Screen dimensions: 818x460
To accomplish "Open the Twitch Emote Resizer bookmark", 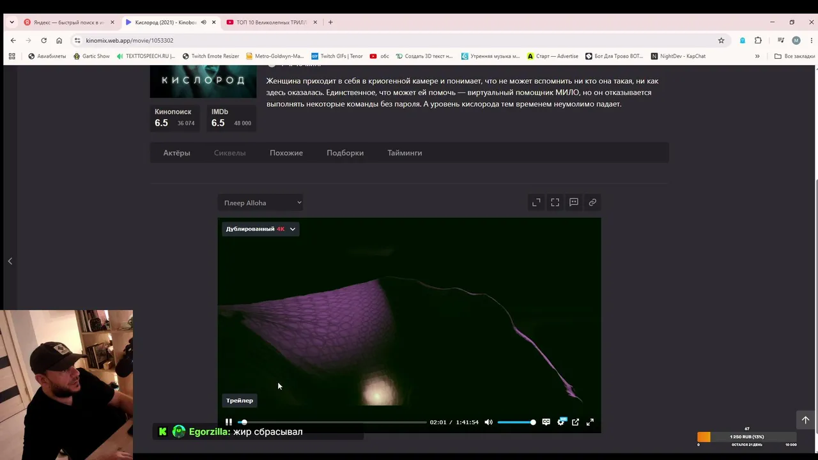I will pos(210,56).
